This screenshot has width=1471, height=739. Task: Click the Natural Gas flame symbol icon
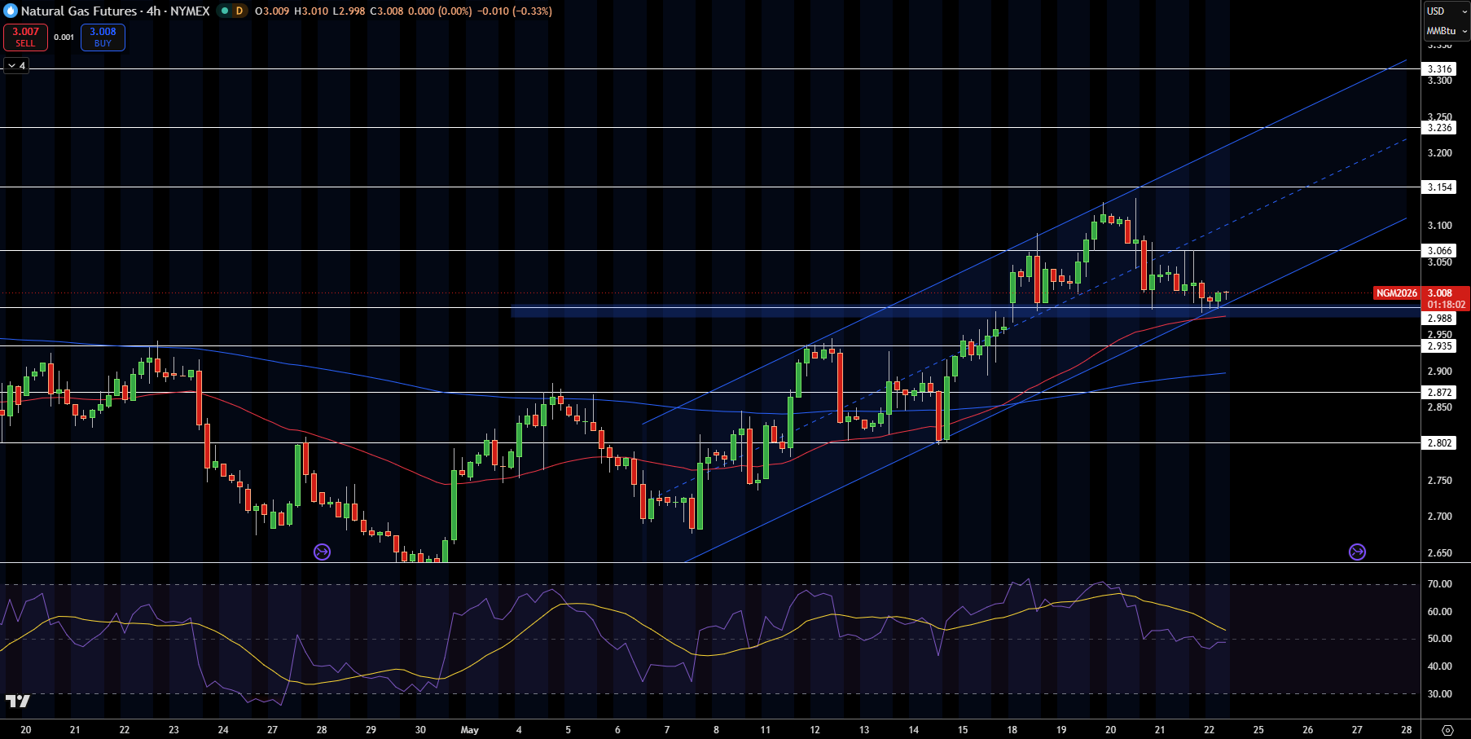11,11
